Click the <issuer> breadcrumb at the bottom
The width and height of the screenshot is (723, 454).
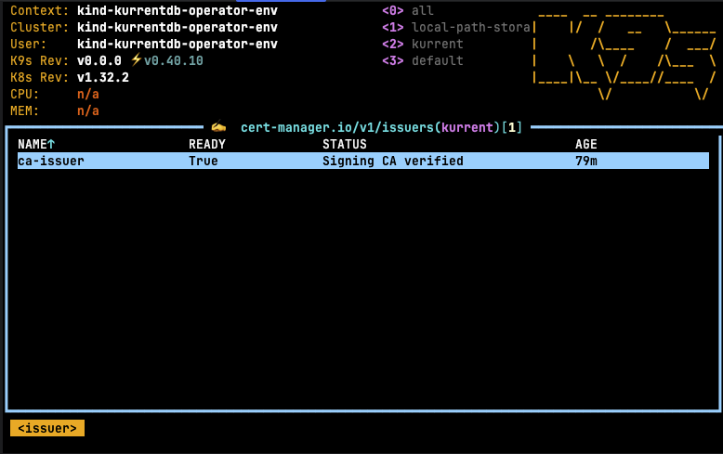click(47, 428)
